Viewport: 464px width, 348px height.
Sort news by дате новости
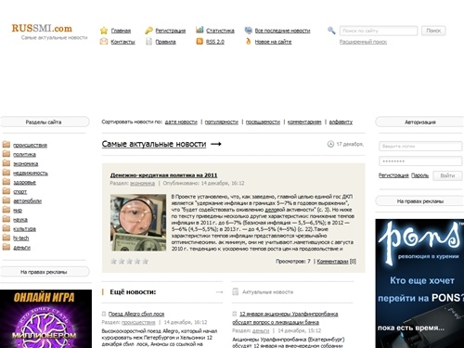coord(181,122)
